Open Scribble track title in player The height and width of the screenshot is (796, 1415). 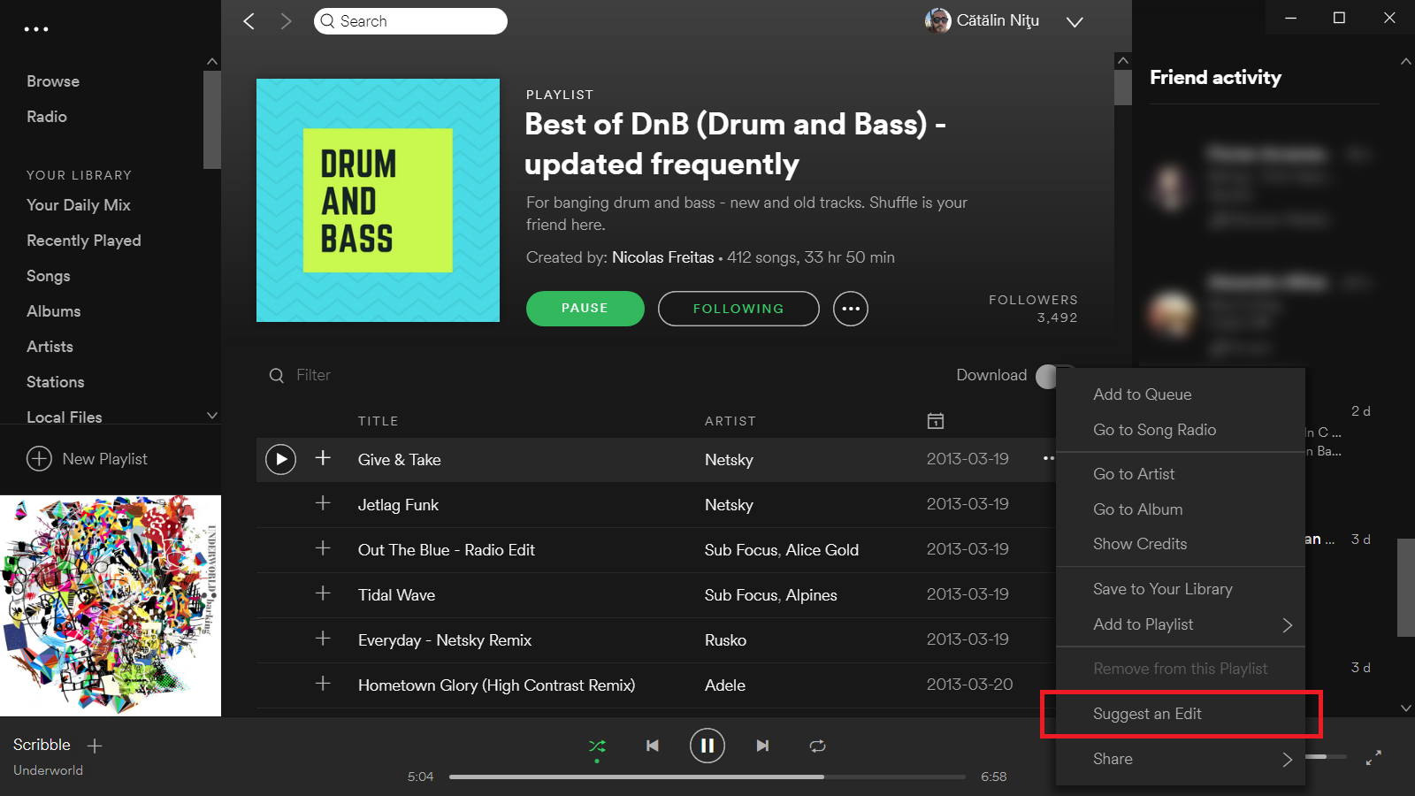click(42, 745)
